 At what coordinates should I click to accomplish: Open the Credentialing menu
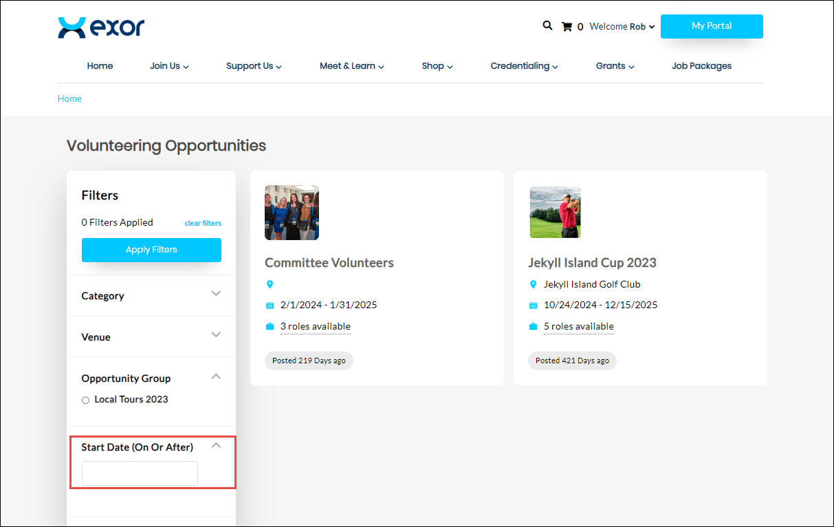(524, 66)
